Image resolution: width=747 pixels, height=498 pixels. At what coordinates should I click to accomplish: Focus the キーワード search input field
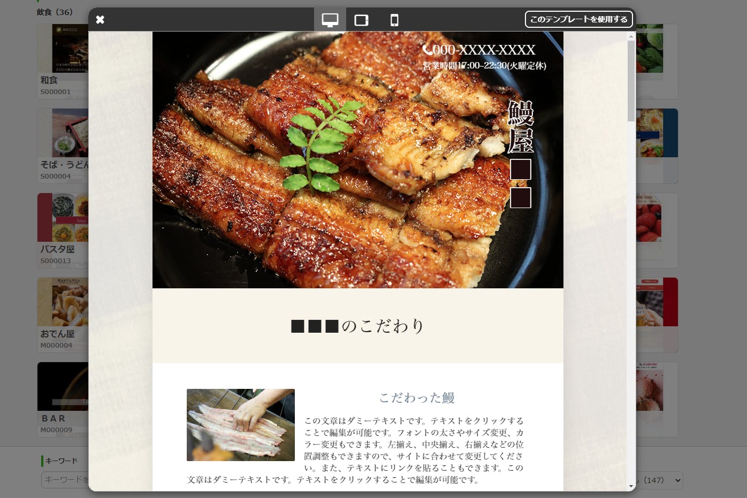tap(65, 480)
